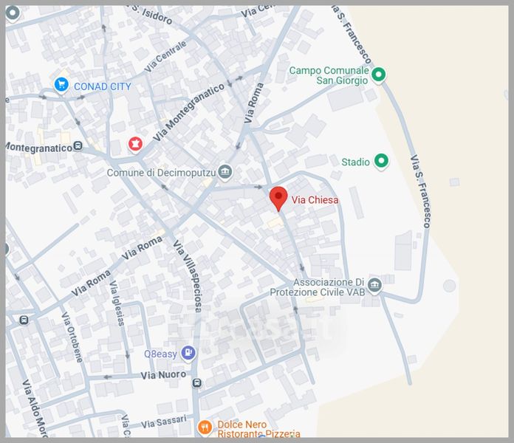This screenshot has height=443, width=514.
Task: Click the Dolce Nero Ristorante Pizzeria label
Action: 258,429
